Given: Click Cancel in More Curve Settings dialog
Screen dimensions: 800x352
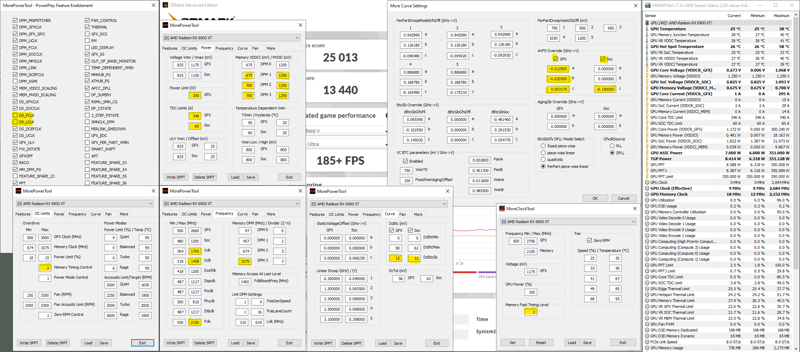Looking at the screenshot, I should click(623, 198).
